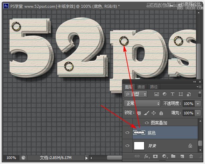Click the status bar document info icon
Screen dimensions: 205x164
[x=23, y=158]
